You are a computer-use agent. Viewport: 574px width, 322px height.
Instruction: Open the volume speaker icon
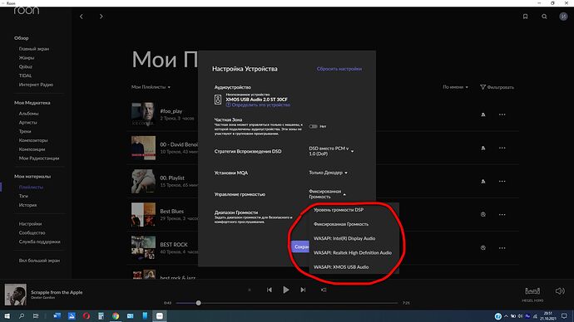click(x=560, y=291)
